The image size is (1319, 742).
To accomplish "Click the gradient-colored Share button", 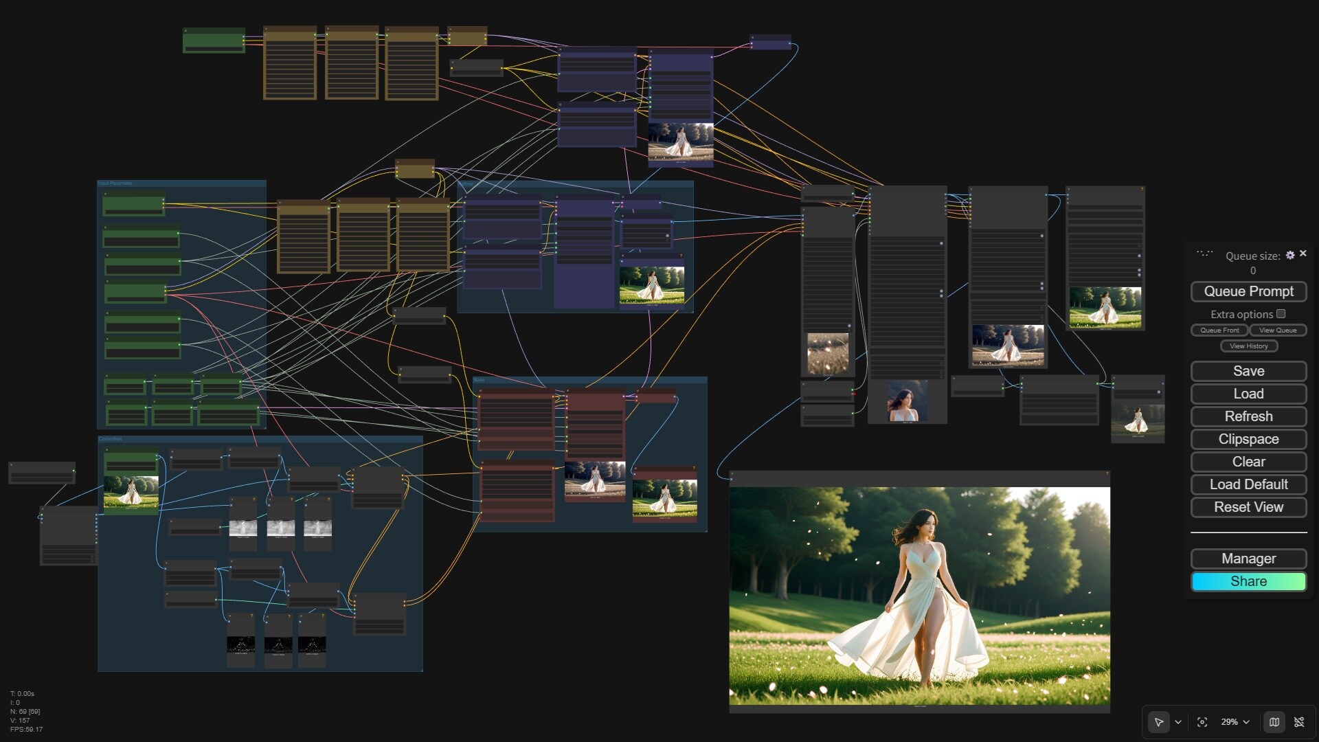I will pyautogui.click(x=1248, y=581).
